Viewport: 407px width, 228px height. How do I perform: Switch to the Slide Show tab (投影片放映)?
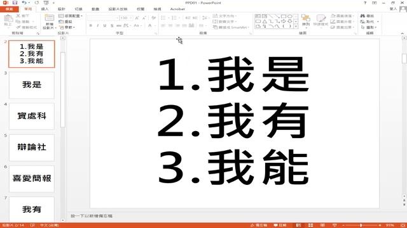118,9
